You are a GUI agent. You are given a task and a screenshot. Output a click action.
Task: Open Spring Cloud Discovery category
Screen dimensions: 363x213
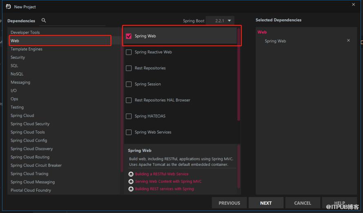[x=64, y=149]
